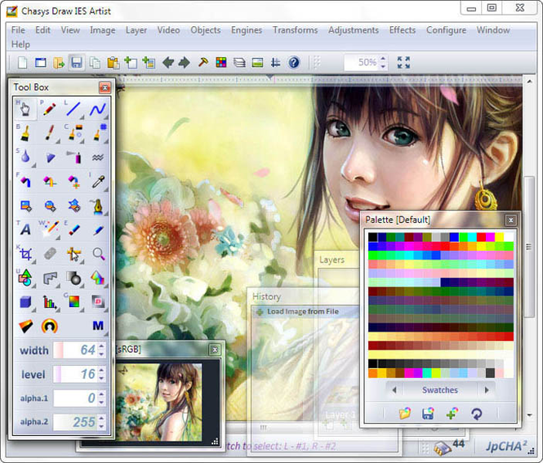Select the yellow Brush tool

[25, 133]
